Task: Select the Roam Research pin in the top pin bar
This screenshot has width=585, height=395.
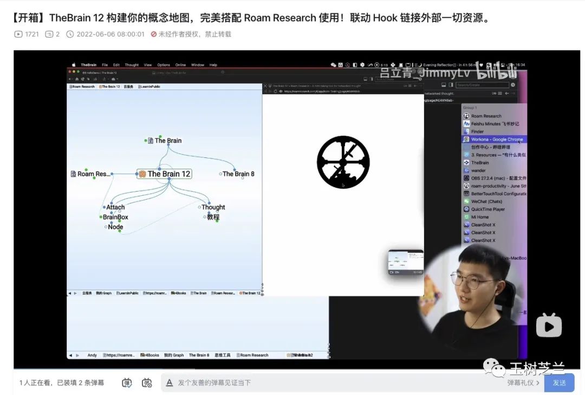Action: pyautogui.click(x=82, y=87)
